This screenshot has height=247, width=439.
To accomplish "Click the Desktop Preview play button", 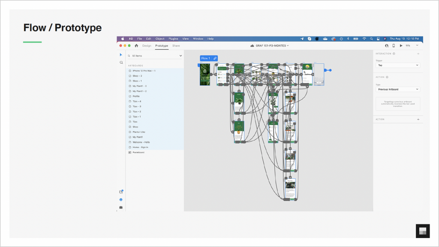I will (x=401, y=45).
